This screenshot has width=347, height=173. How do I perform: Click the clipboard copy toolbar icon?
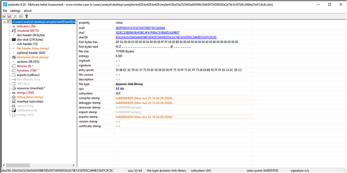pos(21,16)
